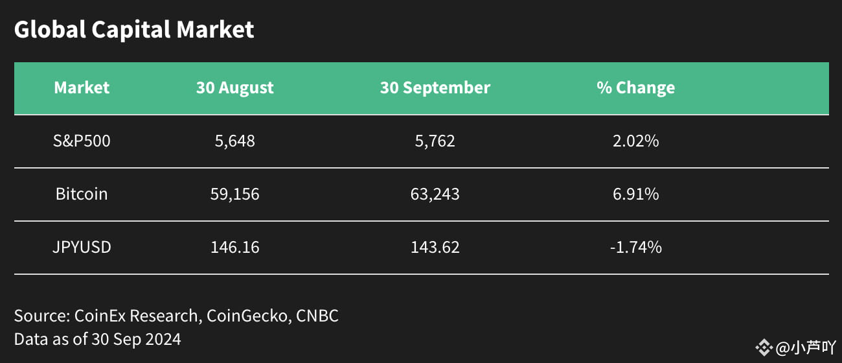Image resolution: width=842 pixels, height=363 pixels.
Task: Select the Global Capital Market title
Action: tap(134, 30)
